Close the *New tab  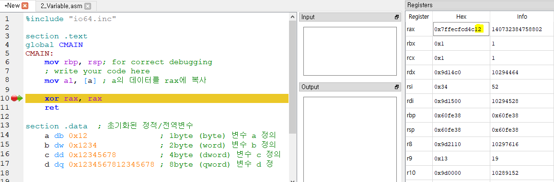pos(25,6)
